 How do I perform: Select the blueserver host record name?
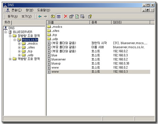click(x=59, y=59)
